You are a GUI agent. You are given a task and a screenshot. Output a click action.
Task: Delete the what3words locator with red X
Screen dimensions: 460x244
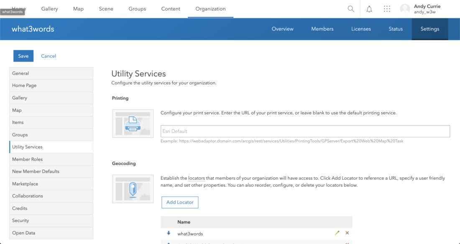coord(347,233)
